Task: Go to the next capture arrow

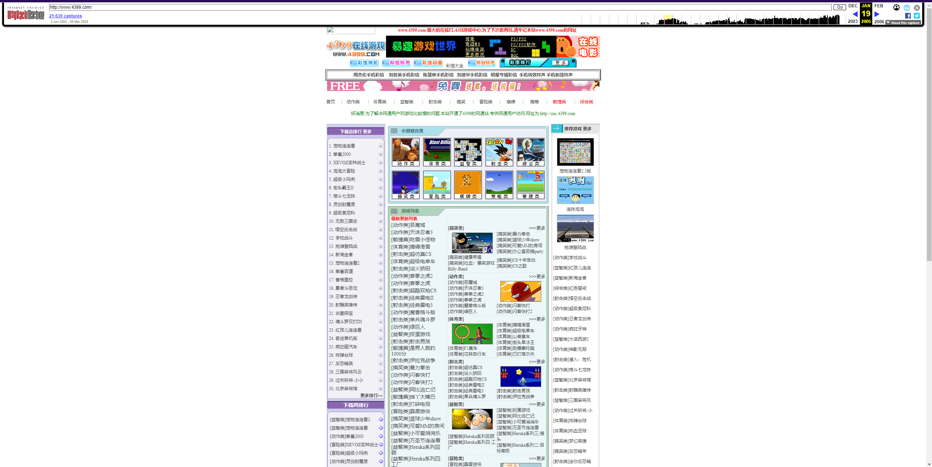Action: (x=877, y=14)
